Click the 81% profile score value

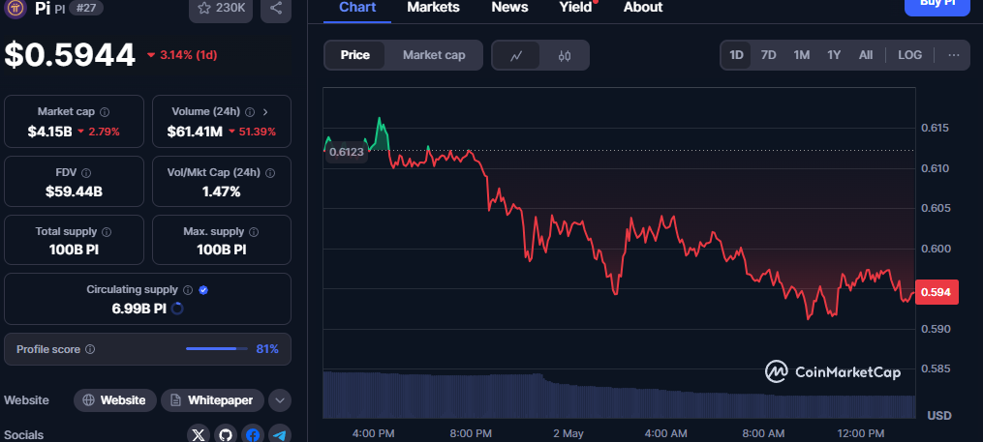[267, 349]
